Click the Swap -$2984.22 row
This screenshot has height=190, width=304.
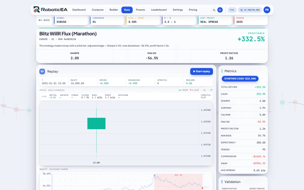[x=243, y=163]
